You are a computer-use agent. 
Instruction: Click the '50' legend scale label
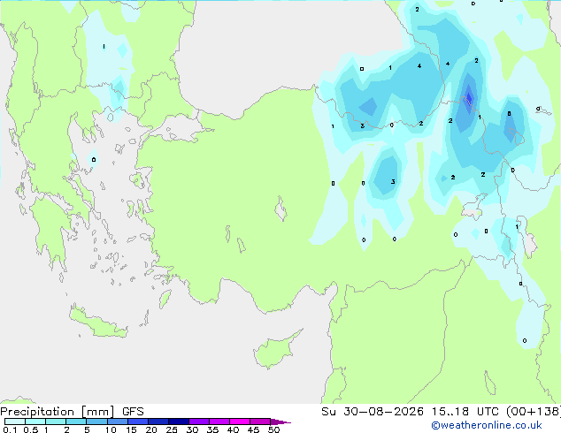pyautogui.click(x=273, y=429)
